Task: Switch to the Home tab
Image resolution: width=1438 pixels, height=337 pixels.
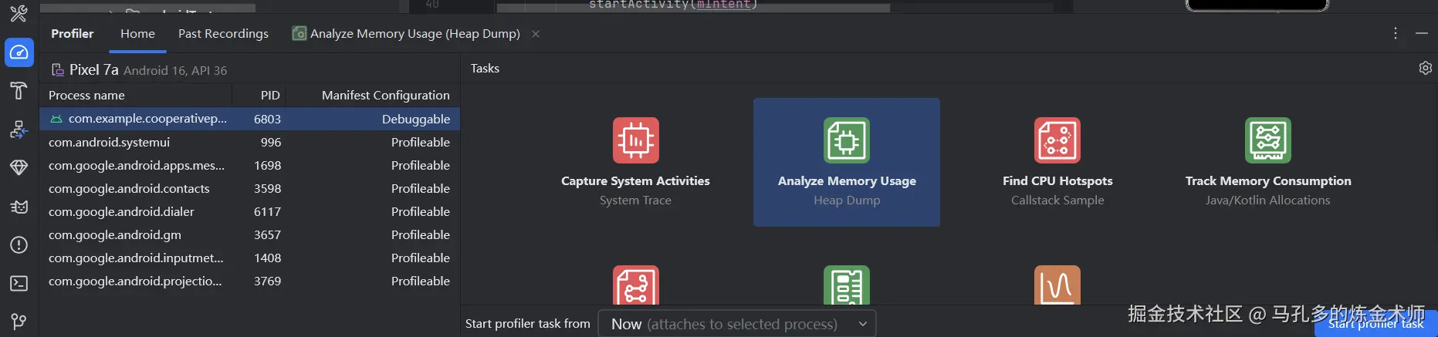Action: tap(137, 34)
